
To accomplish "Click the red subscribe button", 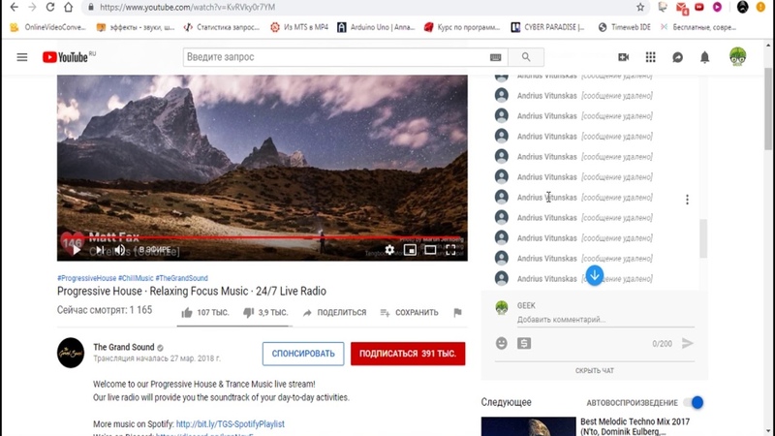I will [407, 354].
